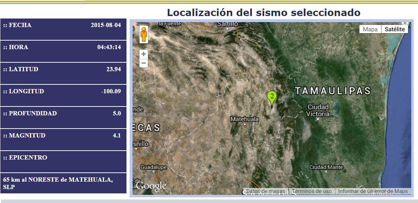Switch the map to Satélite view
The image size is (418, 203).
point(395,29)
